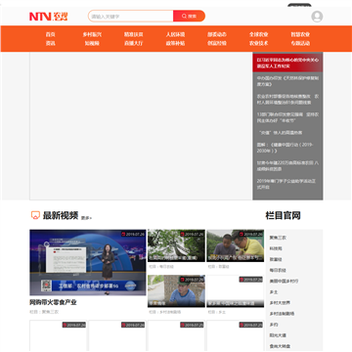The width and height of the screenshot is (352, 352).
Task: Open 致富经 in the 栏目官网 list
Action: pyautogui.click(x=276, y=259)
